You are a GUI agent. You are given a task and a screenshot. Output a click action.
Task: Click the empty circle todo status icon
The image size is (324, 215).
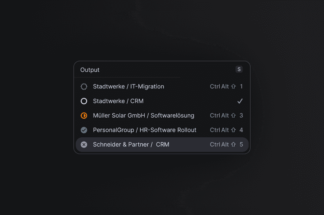(x=84, y=101)
